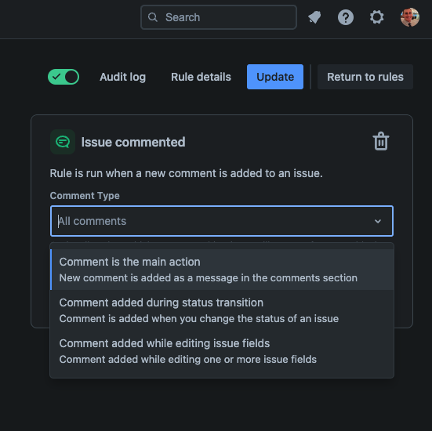Click the Issue commented heading
Viewport: 432px width, 431px height.
pos(133,142)
